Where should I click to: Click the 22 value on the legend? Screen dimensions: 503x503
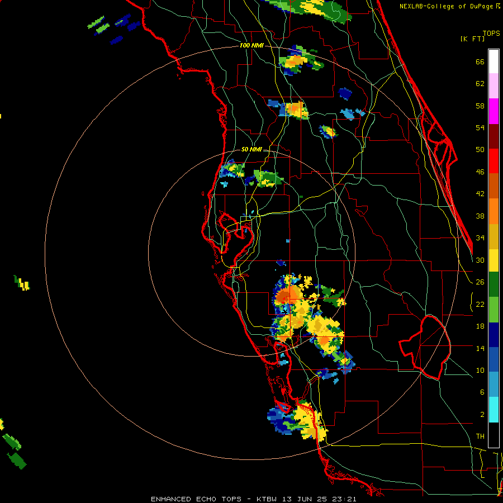[x=480, y=304]
